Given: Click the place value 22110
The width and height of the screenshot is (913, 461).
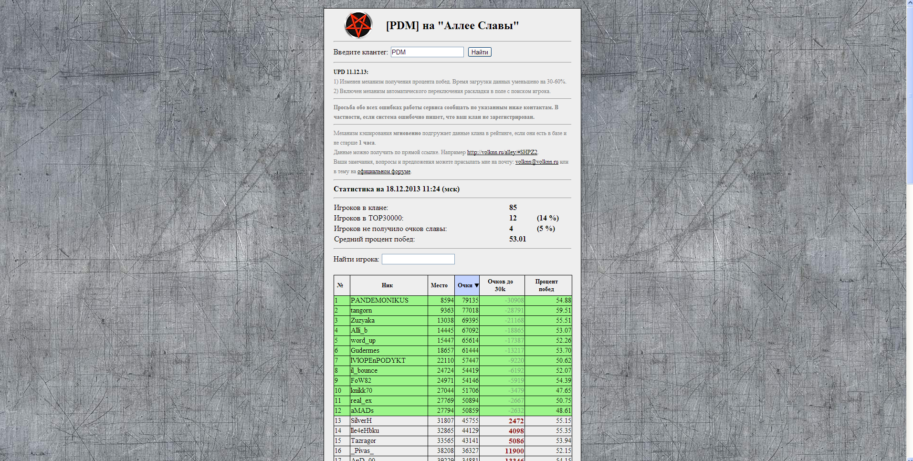Looking at the screenshot, I should tap(445, 361).
